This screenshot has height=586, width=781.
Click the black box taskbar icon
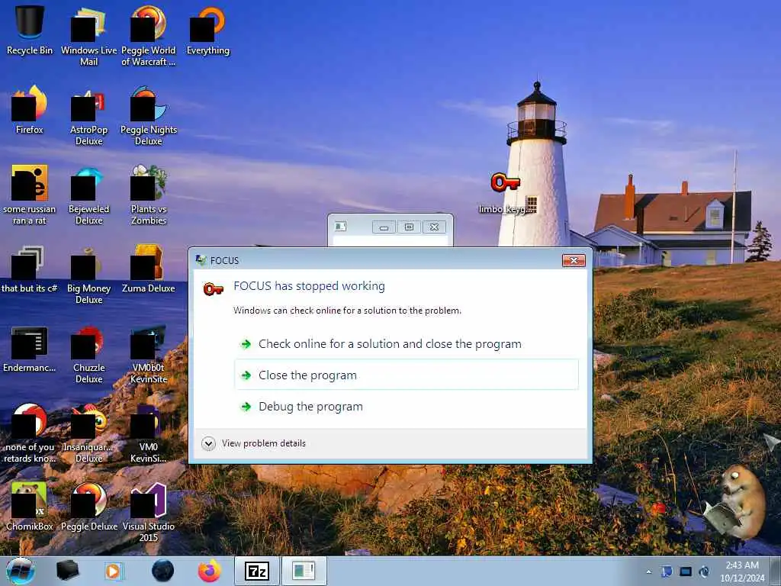[x=67, y=571]
